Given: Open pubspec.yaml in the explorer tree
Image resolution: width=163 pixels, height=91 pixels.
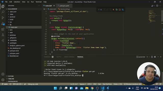Looking at the screenshot, I should click(x=14, y=53).
